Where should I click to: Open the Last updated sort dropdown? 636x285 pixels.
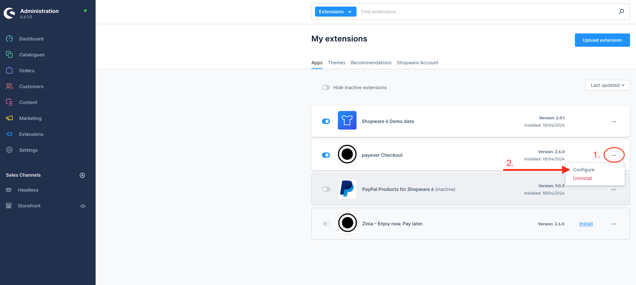pos(607,85)
